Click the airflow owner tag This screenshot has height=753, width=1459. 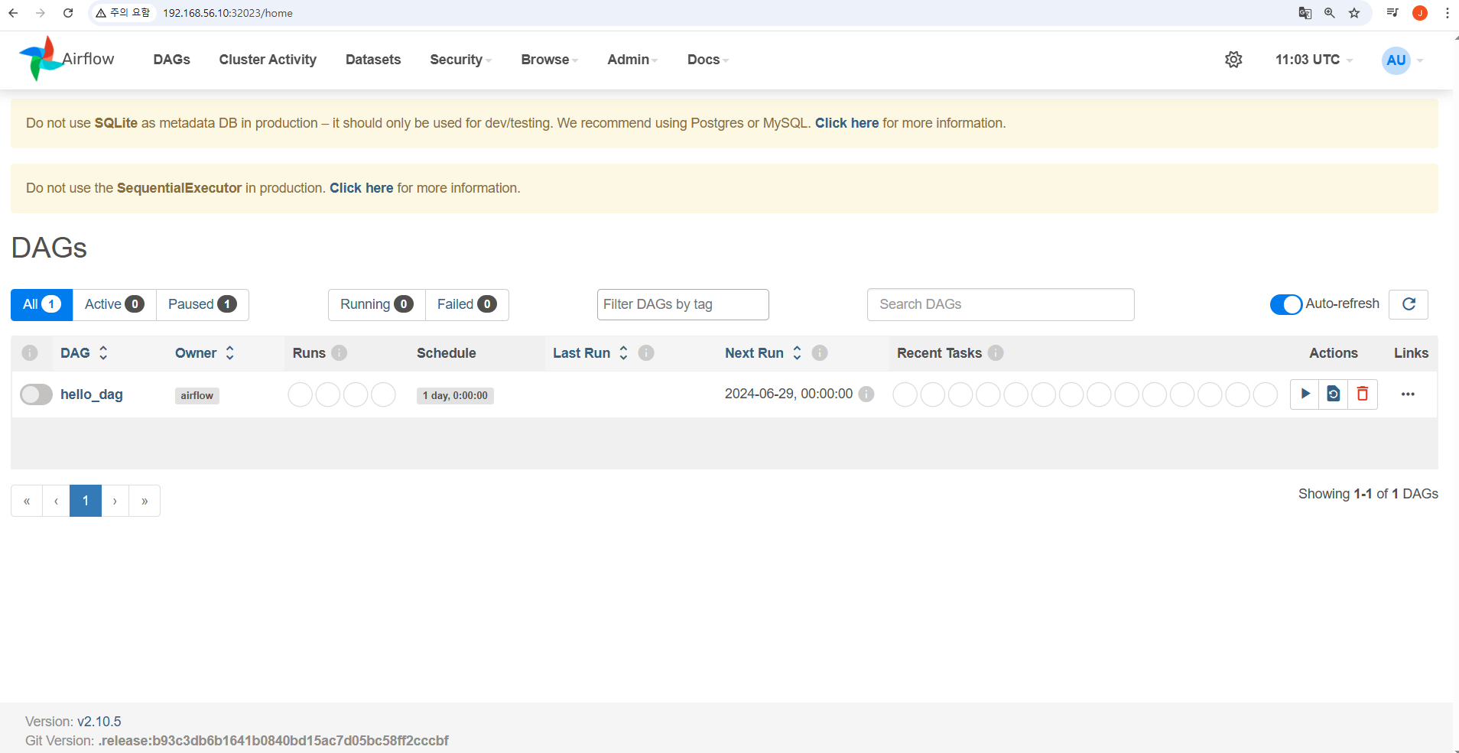[x=197, y=395]
